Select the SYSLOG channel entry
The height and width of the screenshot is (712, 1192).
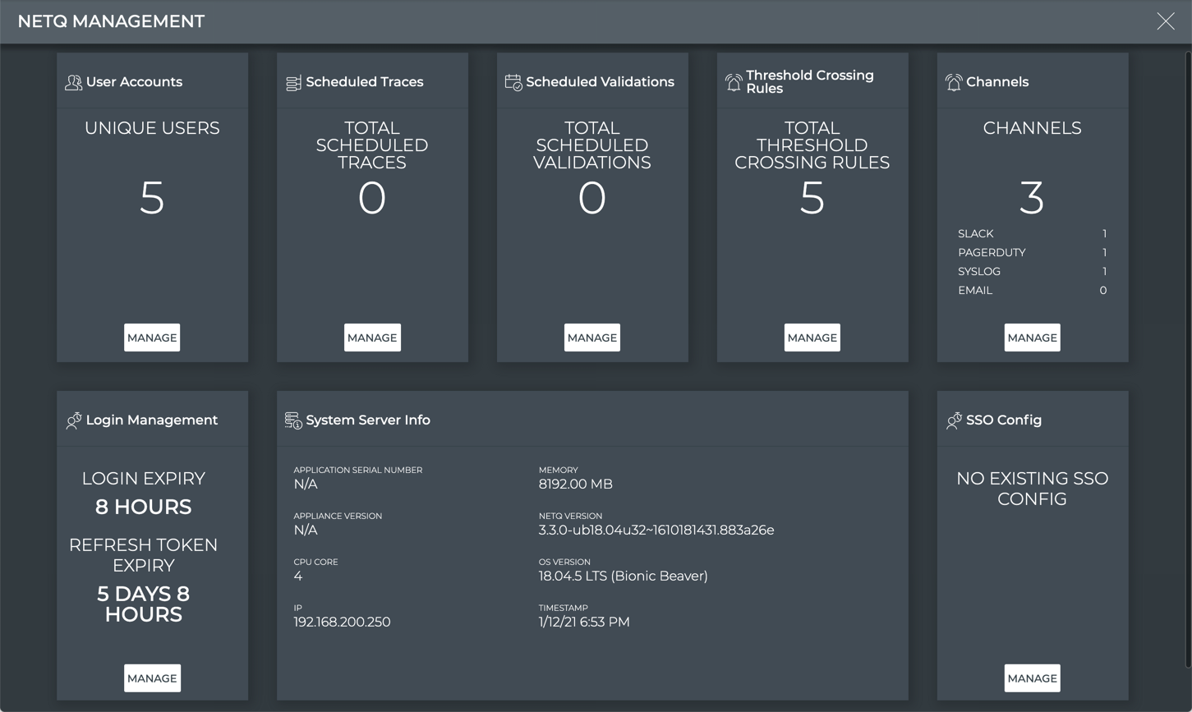[1032, 271]
